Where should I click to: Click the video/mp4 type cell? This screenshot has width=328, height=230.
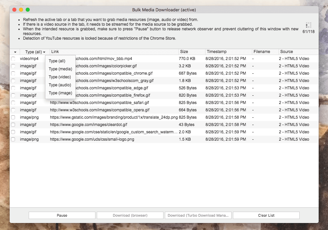coord(29,59)
